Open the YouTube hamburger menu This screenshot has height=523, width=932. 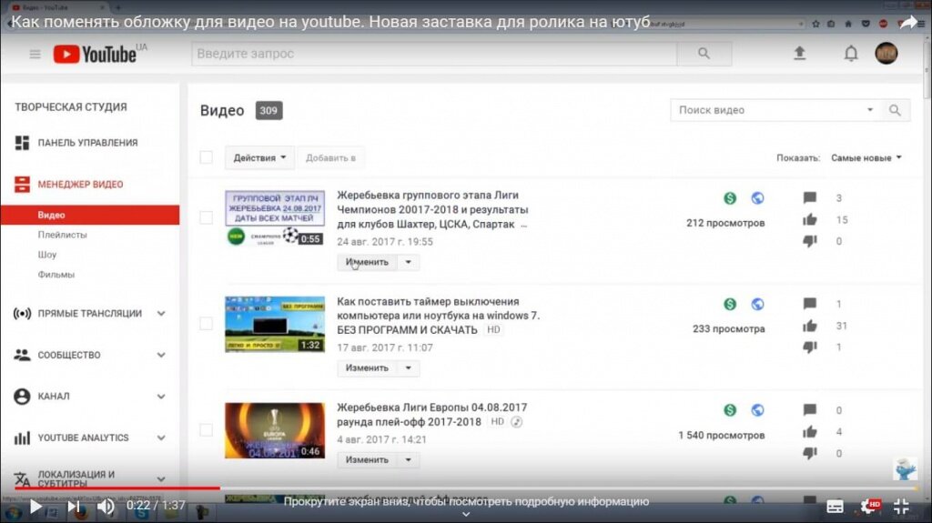pos(35,54)
